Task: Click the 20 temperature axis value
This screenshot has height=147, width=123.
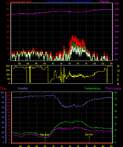Action: click(116, 117)
